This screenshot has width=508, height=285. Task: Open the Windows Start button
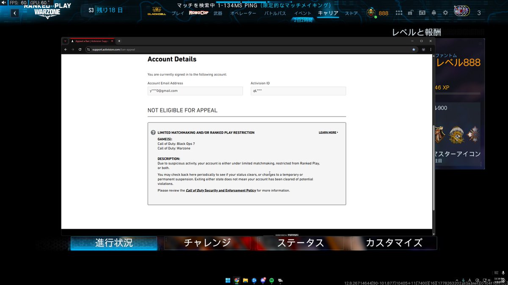(x=228, y=280)
